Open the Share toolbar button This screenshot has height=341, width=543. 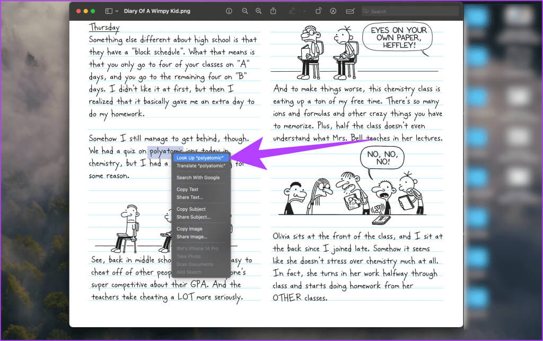point(273,11)
